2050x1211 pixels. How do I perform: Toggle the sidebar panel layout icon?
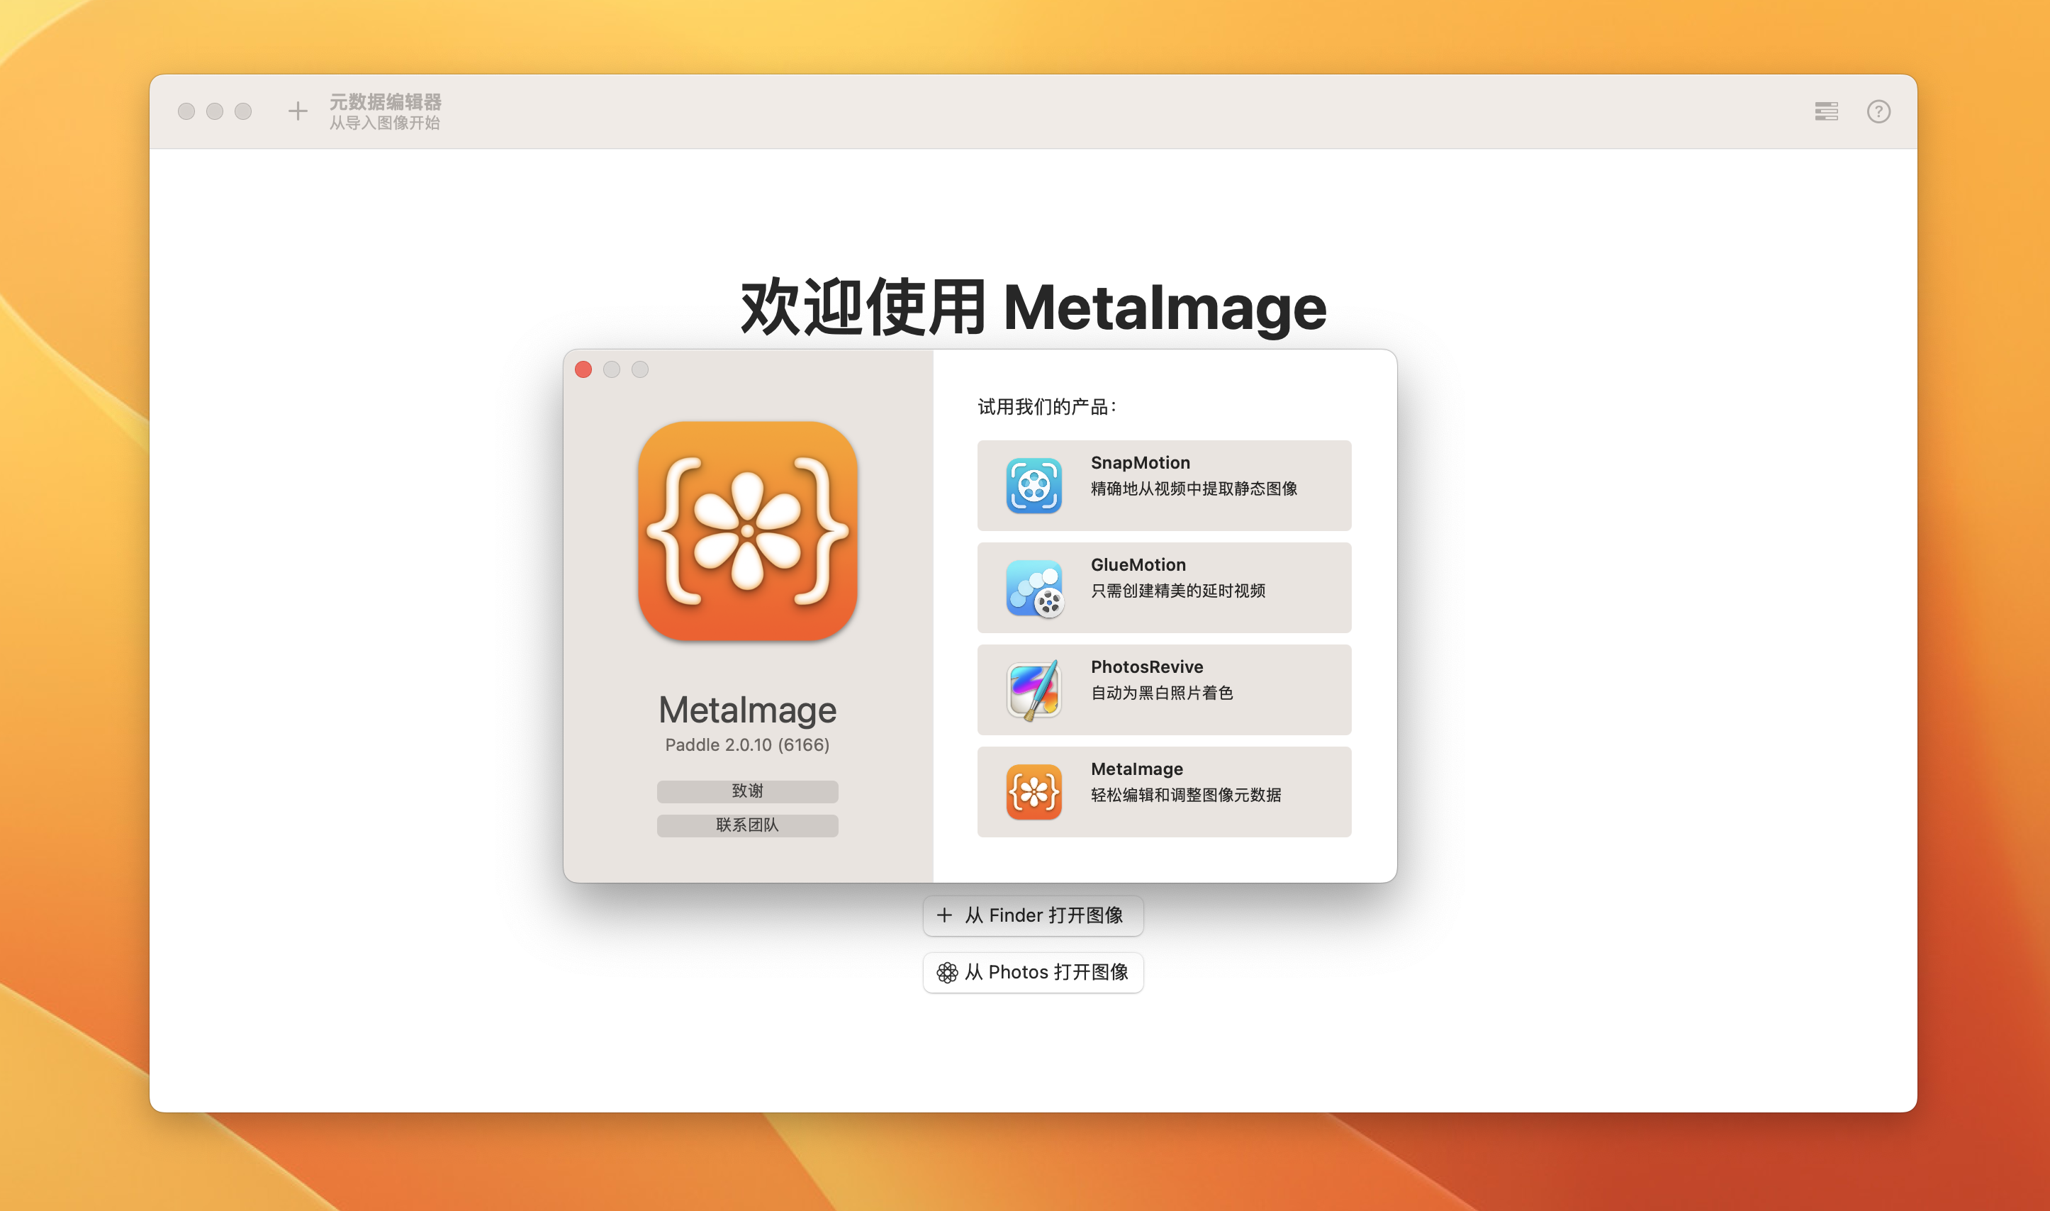[x=1826, y=111]
